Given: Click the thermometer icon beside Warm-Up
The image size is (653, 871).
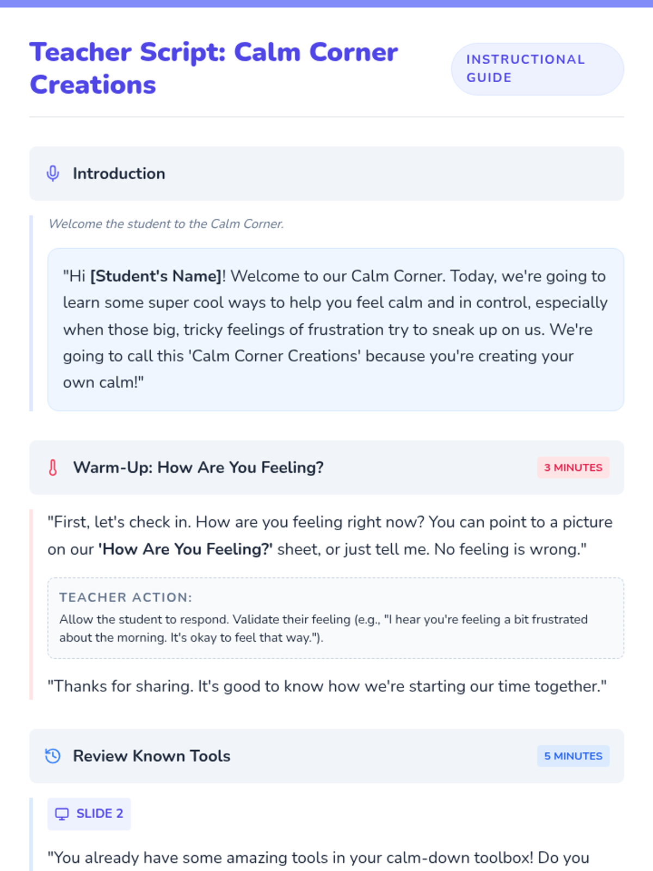Looking at the screenshot, I should (x=53, y=468).
